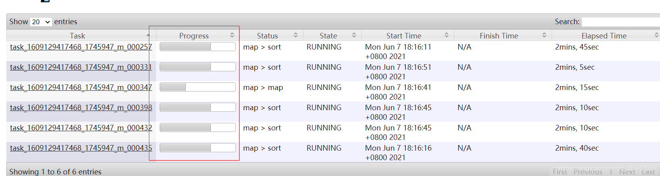The image size is (660, 176).
Task: Open task link ending in m_000398
Action: coord(81,107)
